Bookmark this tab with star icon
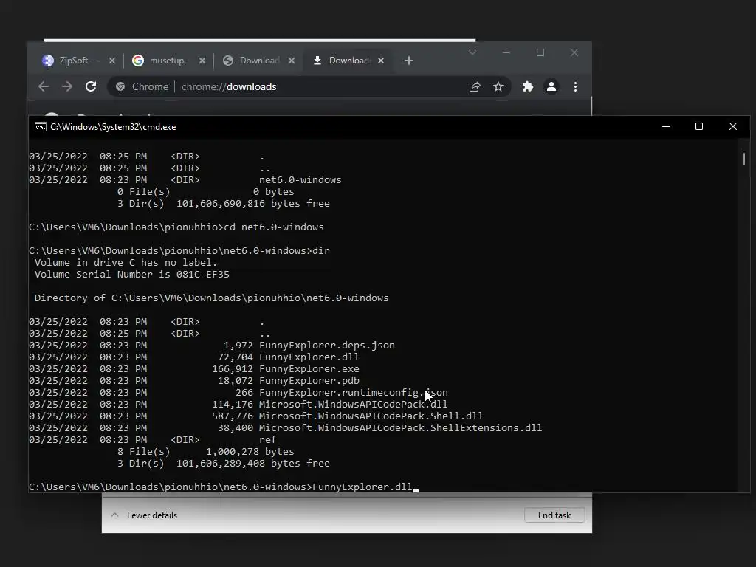The image size is (756, 567). (x=498, y=86)
